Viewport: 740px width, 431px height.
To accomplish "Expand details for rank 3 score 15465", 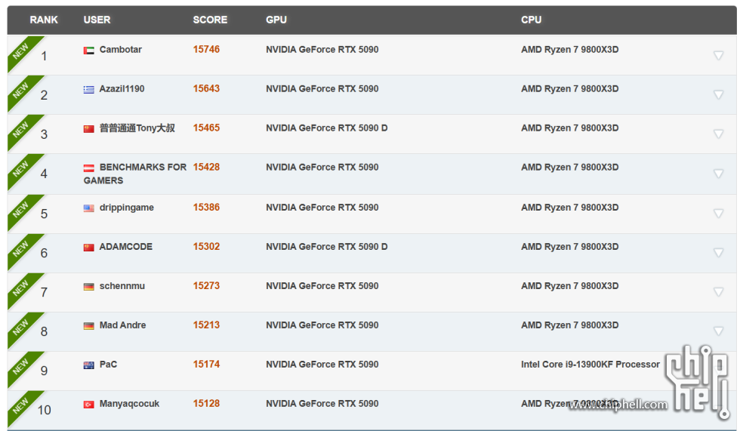I will (x=718, y=134).
